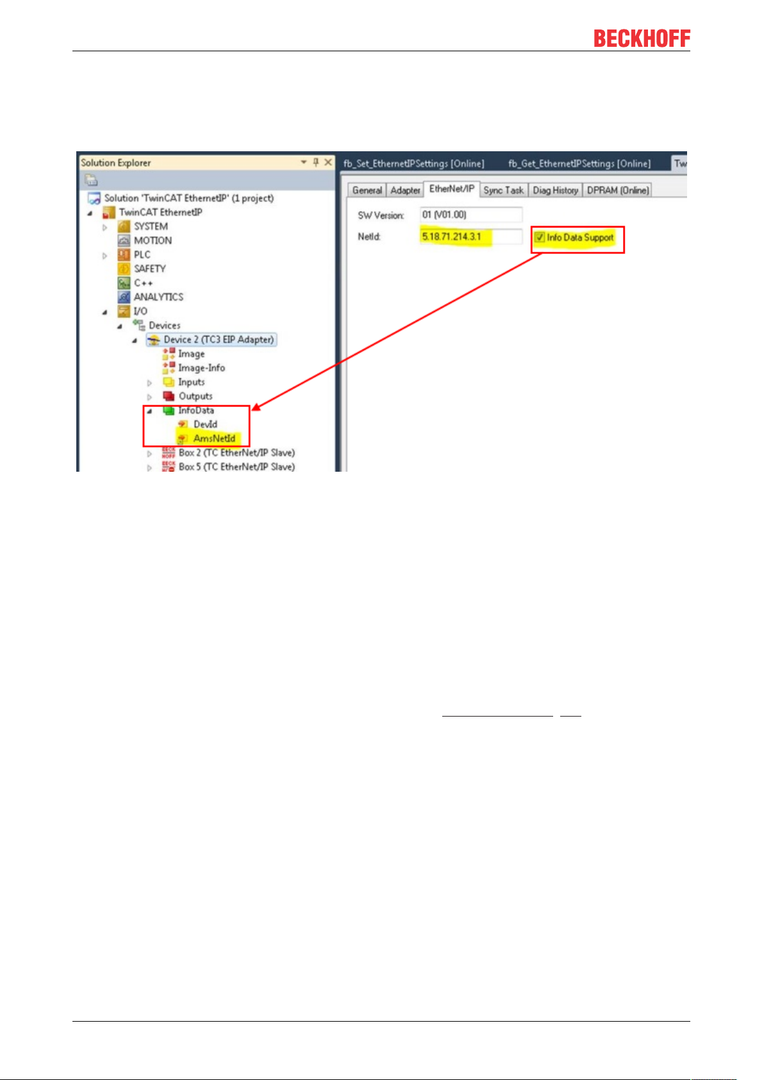This screenshot has width=764, height=1080.
Task: Expand Box 2 (TC EtherNet/IP Slave)
Action: click(x=149, y=453)
